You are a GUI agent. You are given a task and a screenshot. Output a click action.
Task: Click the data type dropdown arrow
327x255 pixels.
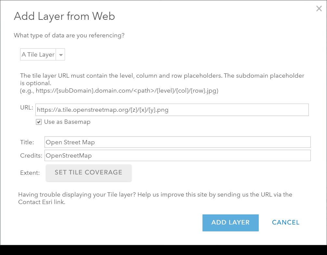(x=60, y=55)
